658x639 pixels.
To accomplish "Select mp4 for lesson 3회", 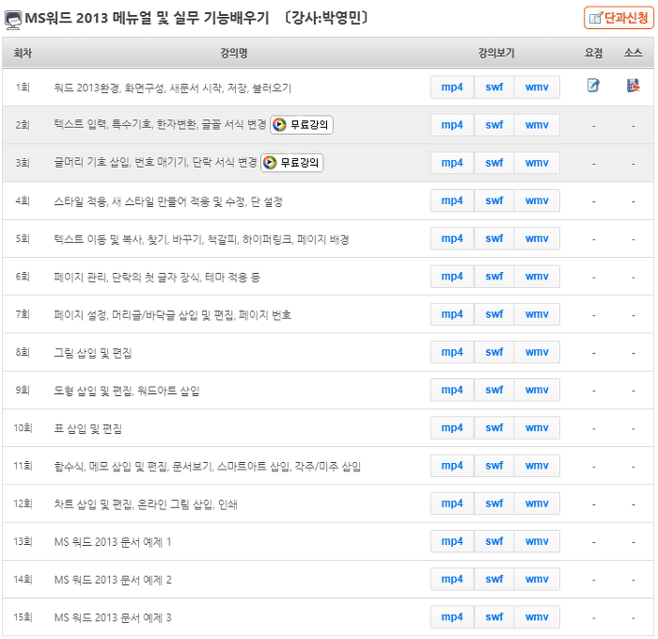I will pyautogui.click(x=452, y=163).
